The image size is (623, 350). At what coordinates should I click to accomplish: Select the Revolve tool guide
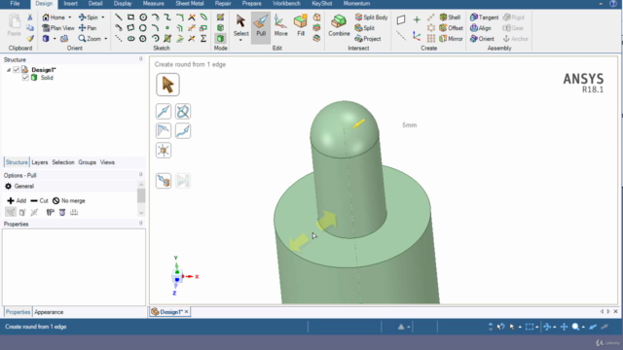[x=183, y=112]
